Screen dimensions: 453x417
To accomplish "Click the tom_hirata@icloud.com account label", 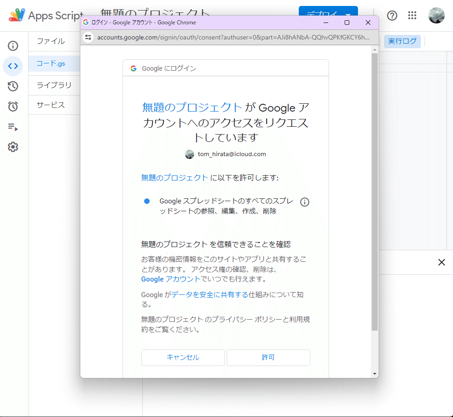I will pyautogui.click(x=232, y=154).
